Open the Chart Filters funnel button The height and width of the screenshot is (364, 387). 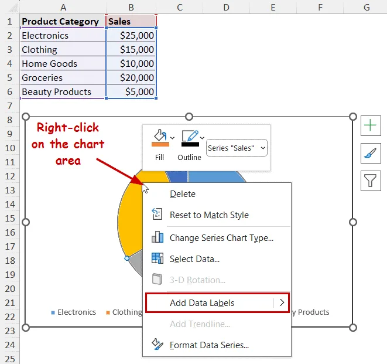tap(371, 181)
